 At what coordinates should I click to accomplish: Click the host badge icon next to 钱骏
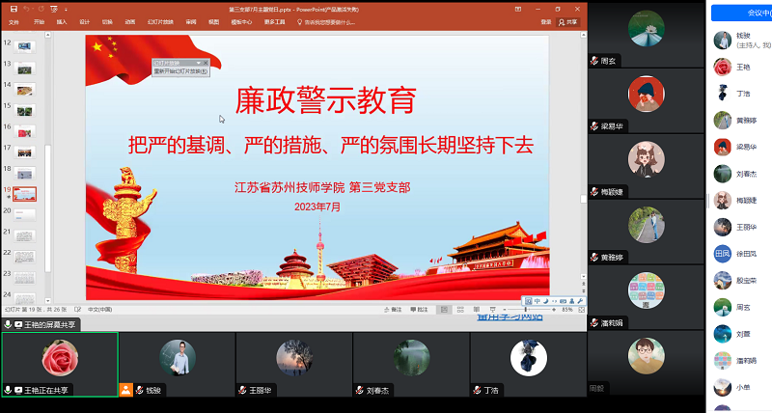(125, 391)
